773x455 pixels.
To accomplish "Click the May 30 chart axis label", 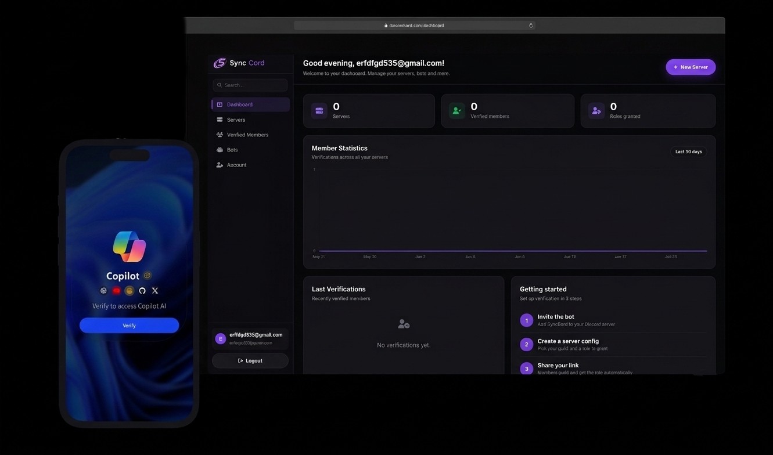I will click(x=370, y=257).
